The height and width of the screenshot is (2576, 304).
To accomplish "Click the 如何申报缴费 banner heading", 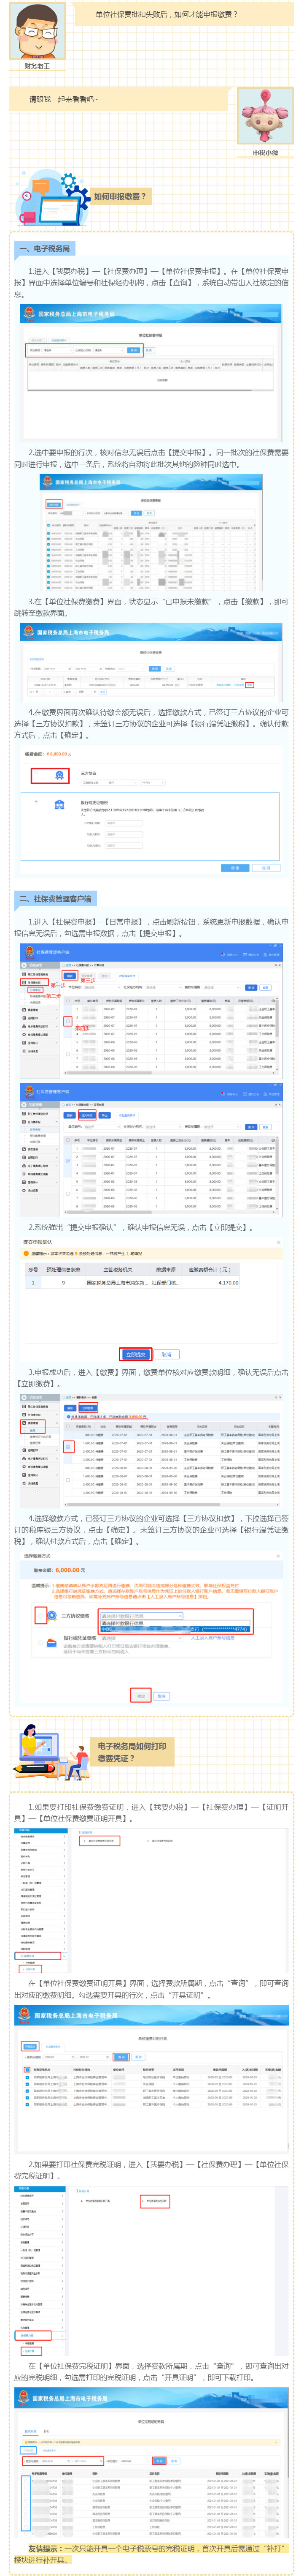I will (120, 197).
